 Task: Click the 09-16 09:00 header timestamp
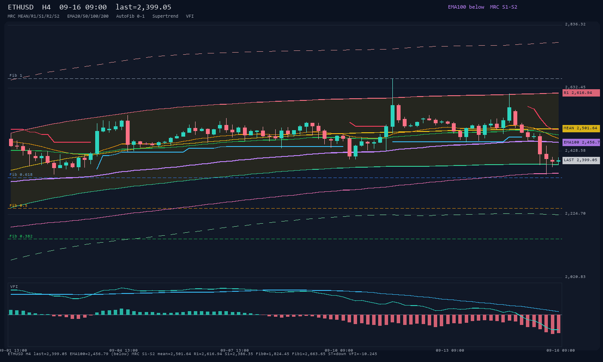click(83, 7)
